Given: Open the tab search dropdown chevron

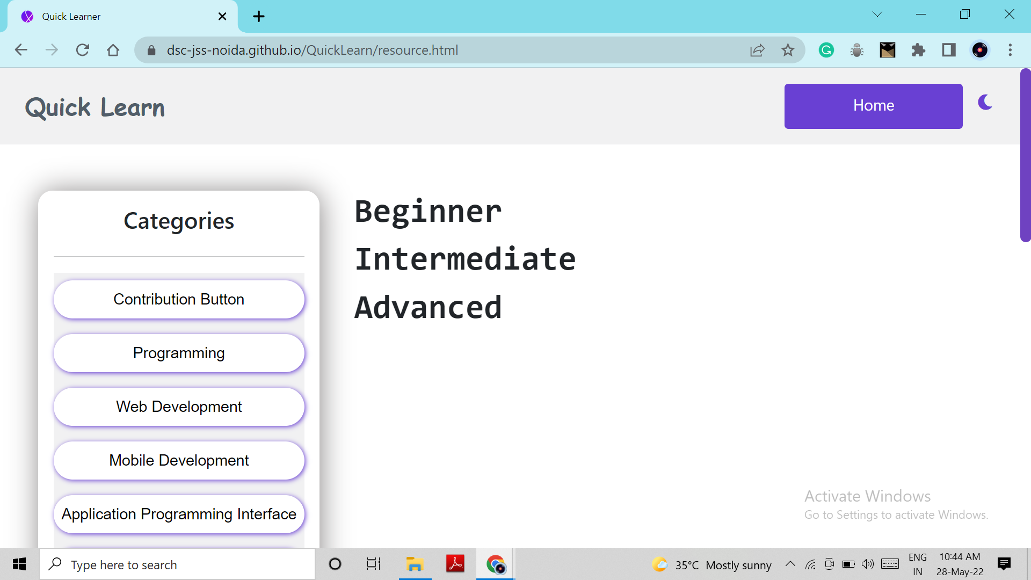Looking at the screenshot, I should pos(877,15).
